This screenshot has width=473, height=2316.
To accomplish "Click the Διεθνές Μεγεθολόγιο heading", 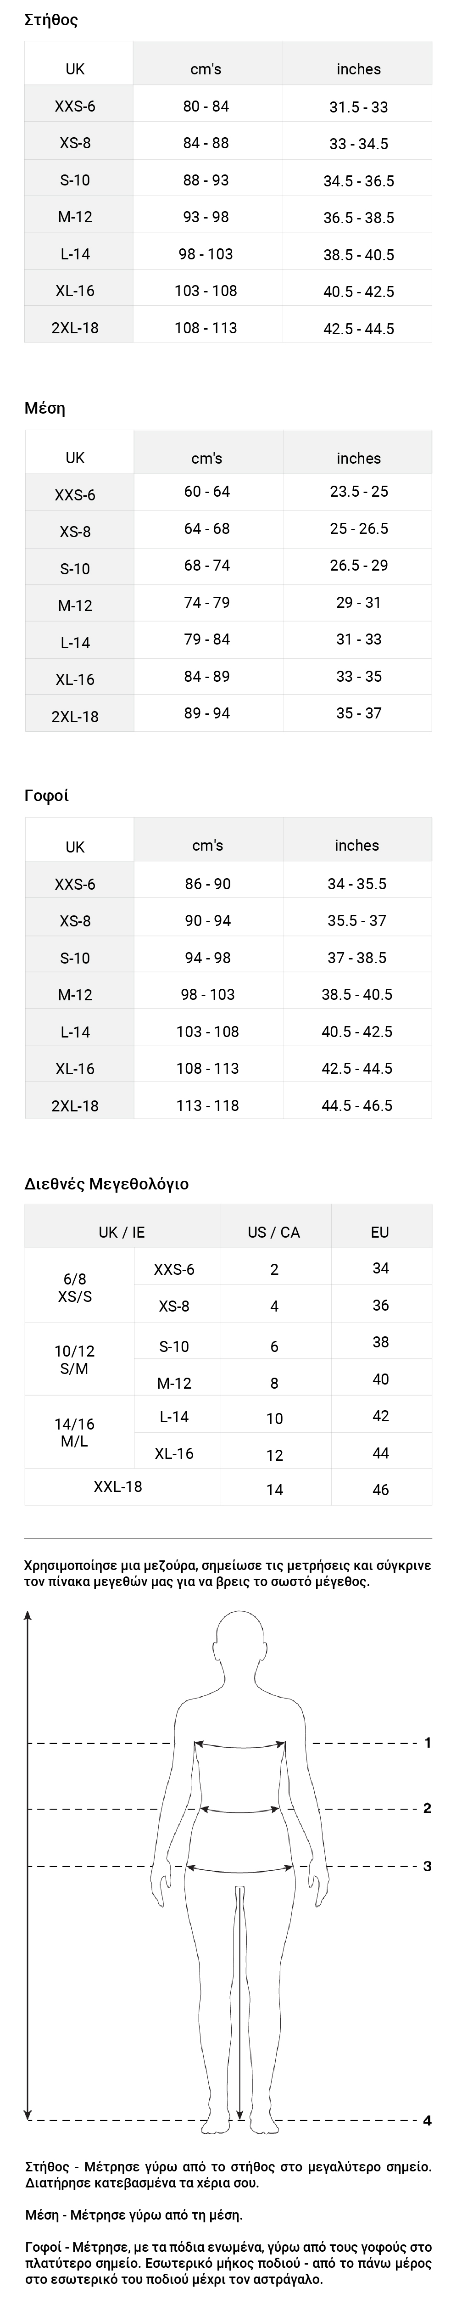I will 106,1183.
